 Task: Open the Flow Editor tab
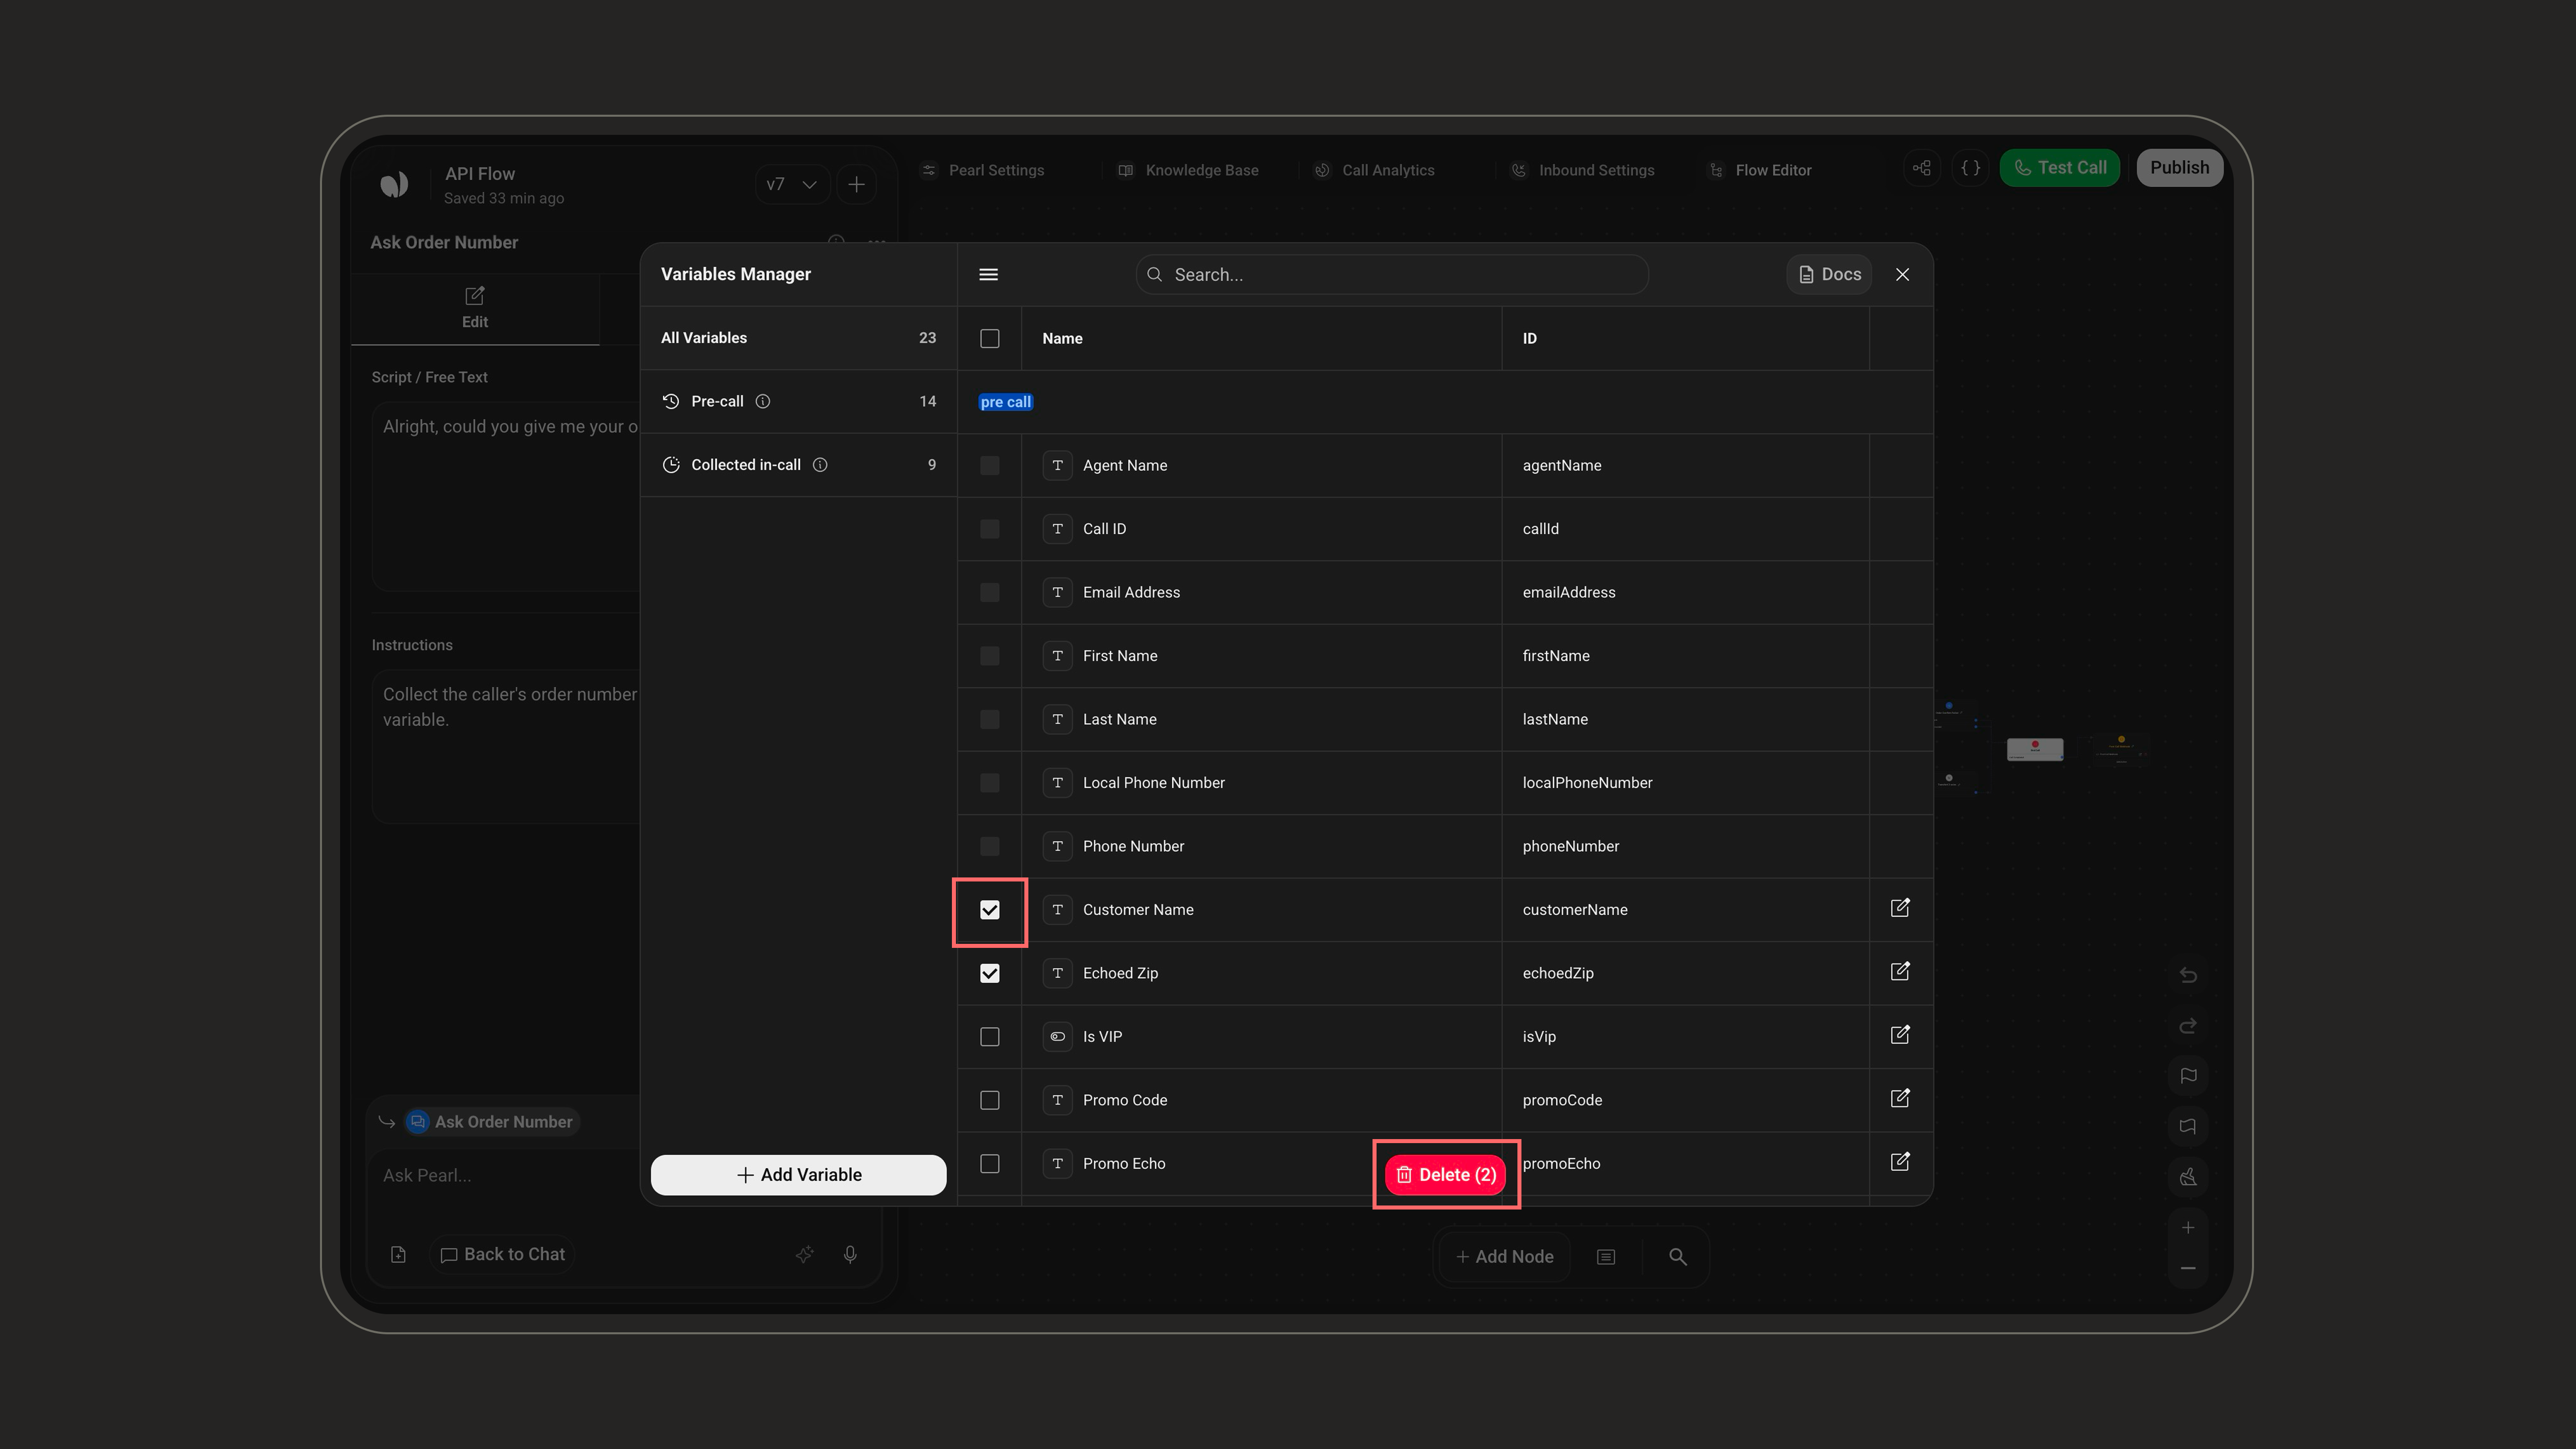click(1761, 171)
